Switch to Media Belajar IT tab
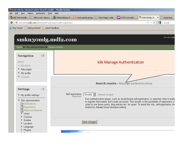This screenshot has width=183, height=141. [63, 17]
